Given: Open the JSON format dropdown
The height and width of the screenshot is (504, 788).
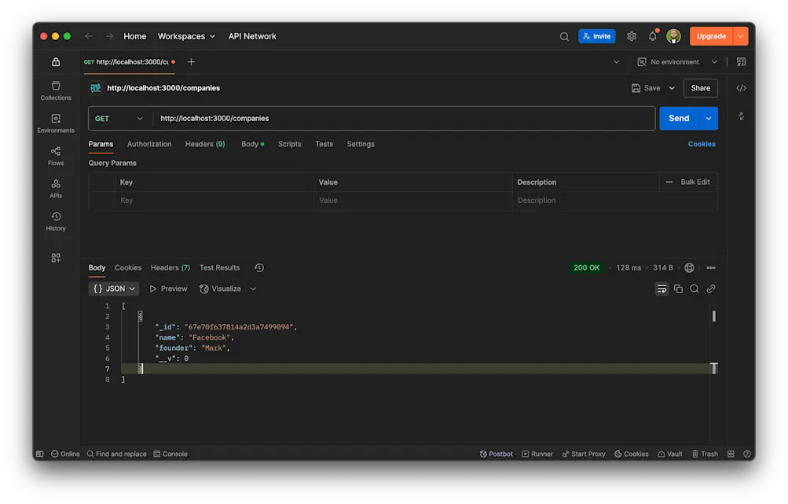Looking at the screenshot, I should pos(114,289).
